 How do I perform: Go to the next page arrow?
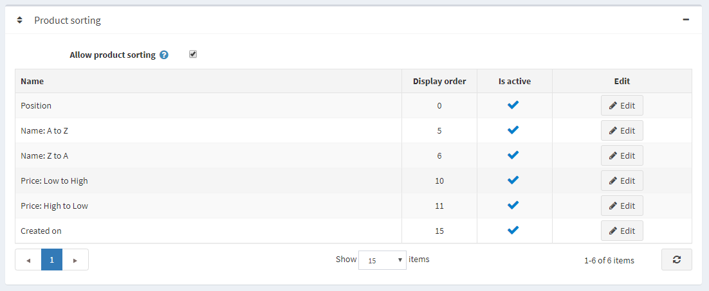click(x=75, y=260)
